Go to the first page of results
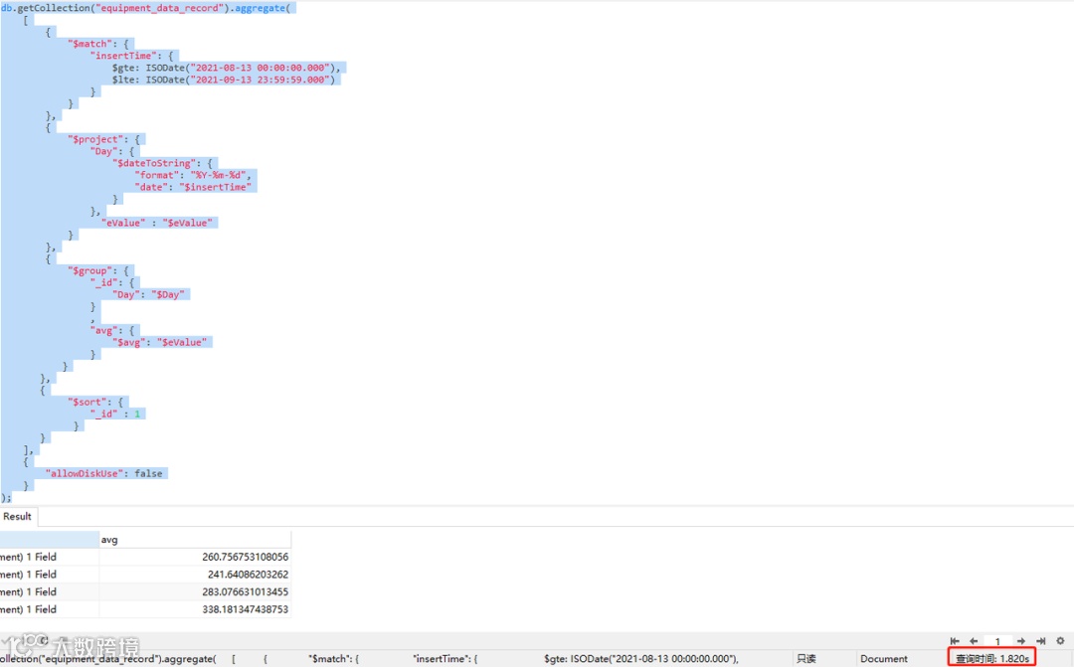1074x667 pixels. 955,641
